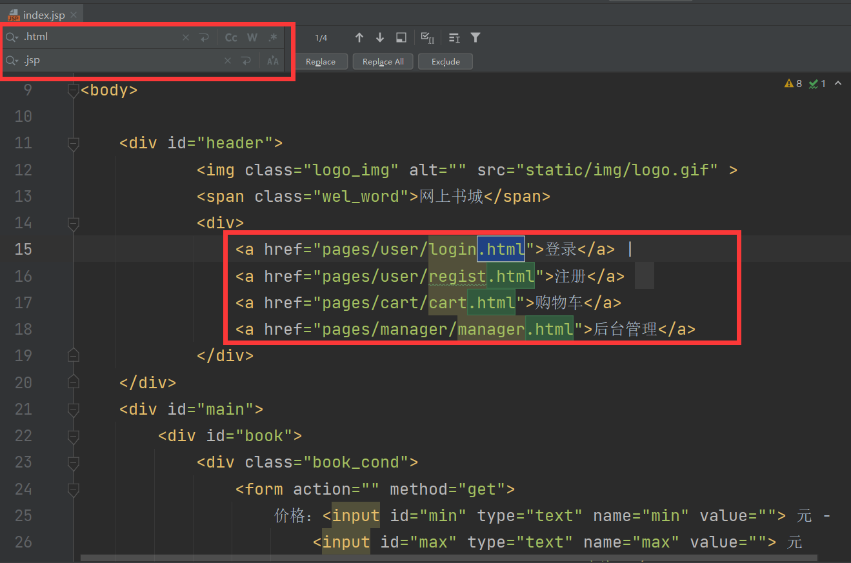Click line number 15 in gutter
The width and height of the screenshot is (851, 563).
coord(23,250)
